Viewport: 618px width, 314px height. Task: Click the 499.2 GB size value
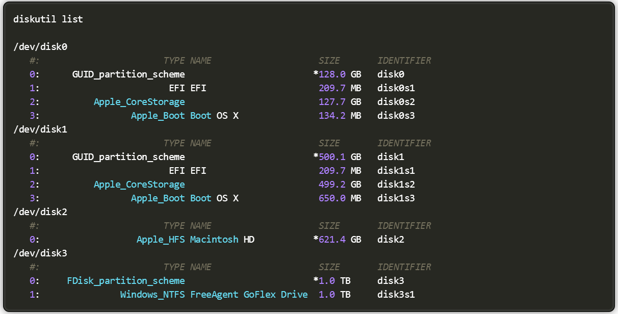[340, 185]
